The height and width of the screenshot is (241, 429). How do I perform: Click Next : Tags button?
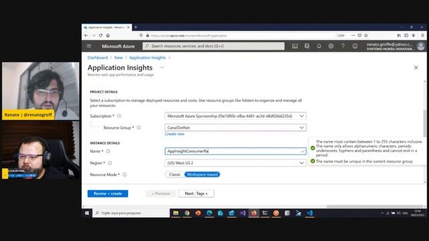click(196, 193)
